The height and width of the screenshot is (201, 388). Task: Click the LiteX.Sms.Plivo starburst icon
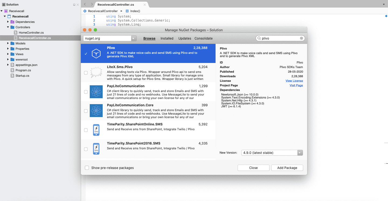pyautogui.click(x=96, y=72)
